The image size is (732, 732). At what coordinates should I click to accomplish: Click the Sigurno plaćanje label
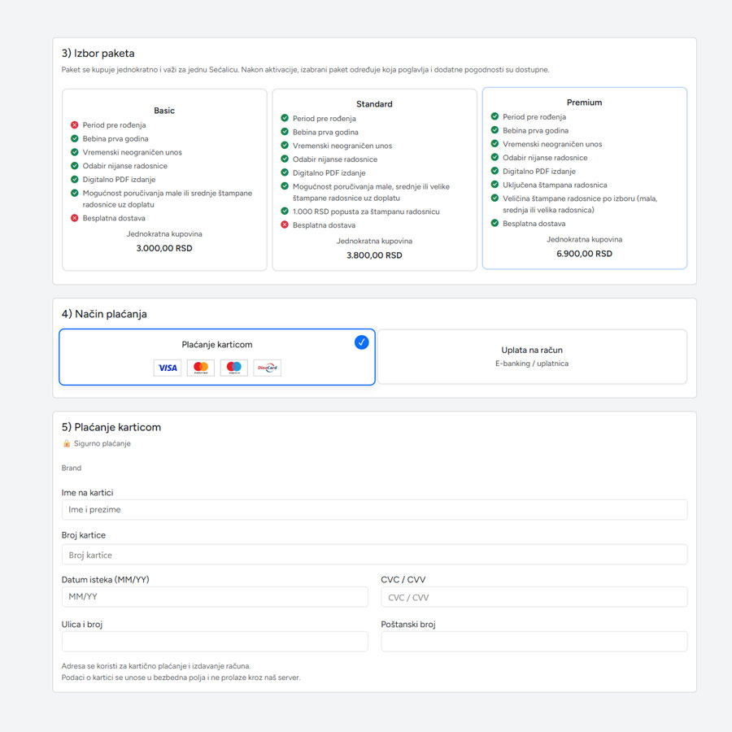click(102, 443)
